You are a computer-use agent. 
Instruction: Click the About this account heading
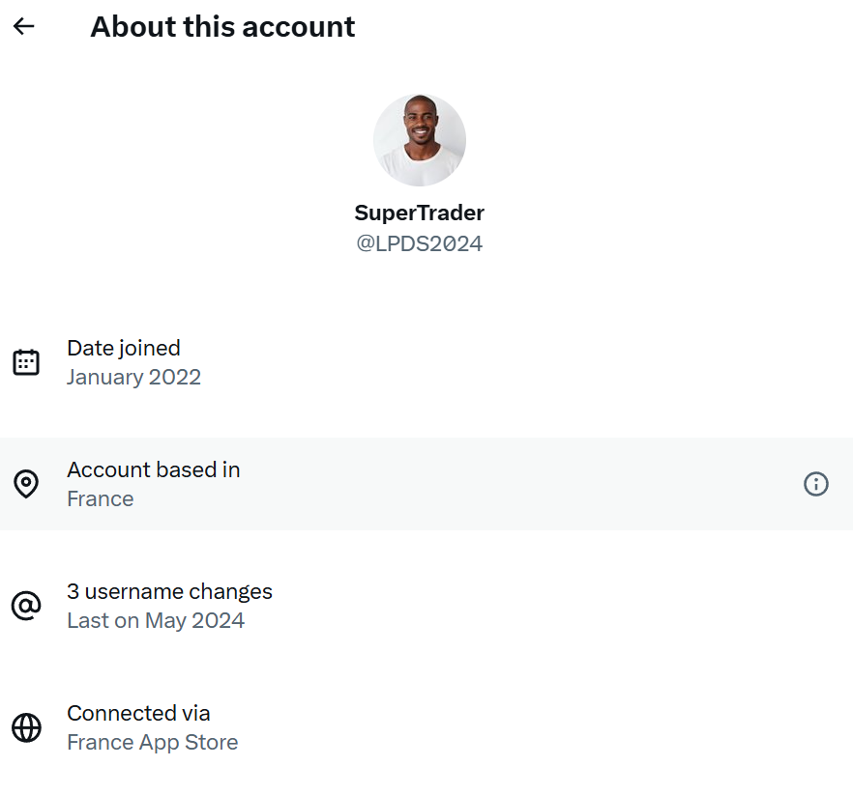coord(222,26)
